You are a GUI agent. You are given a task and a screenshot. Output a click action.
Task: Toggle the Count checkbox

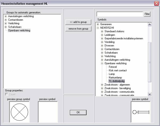click(7, 94)
